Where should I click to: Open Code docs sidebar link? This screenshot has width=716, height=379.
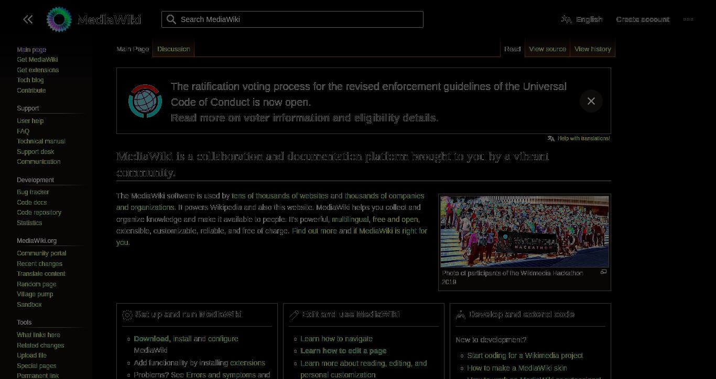click(31, 203)
